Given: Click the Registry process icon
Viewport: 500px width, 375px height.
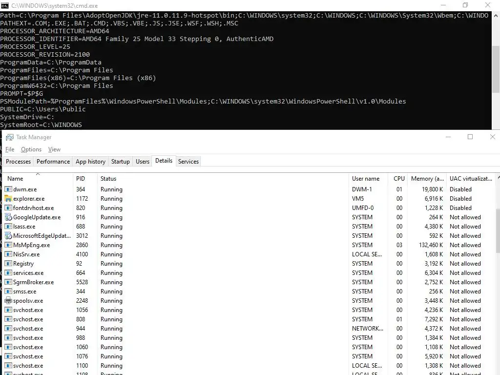Looking at the screenshot, I should click(8, 263).
